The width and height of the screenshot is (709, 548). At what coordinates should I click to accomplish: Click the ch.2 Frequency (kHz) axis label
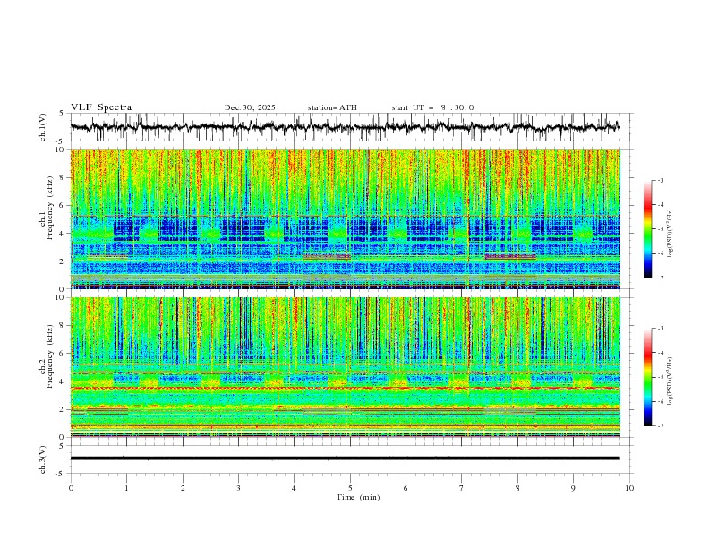click(x=47, y=356)
